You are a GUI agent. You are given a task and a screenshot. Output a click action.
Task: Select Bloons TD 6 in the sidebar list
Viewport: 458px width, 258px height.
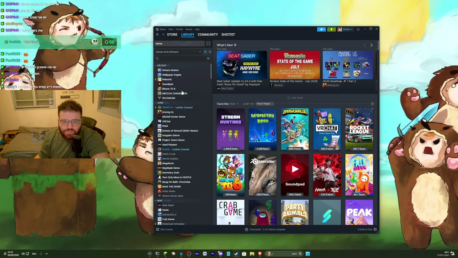point(169,89)
